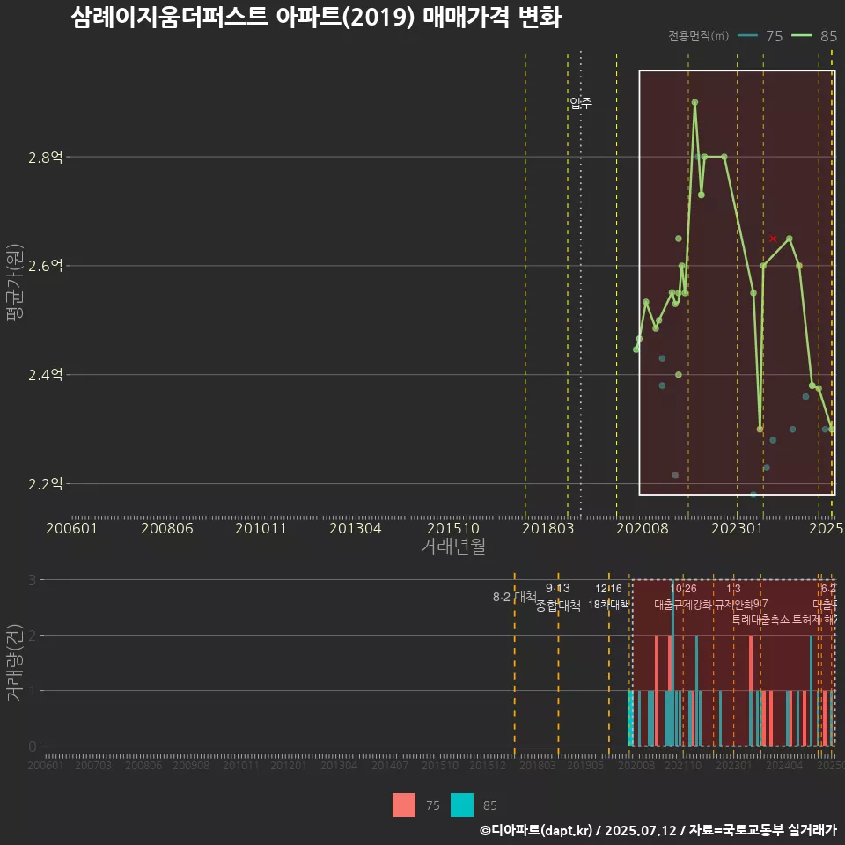Screen dimensions: 845x845
Task: Click the 1·3 규제완화 policy label
Action: [733, 597]
